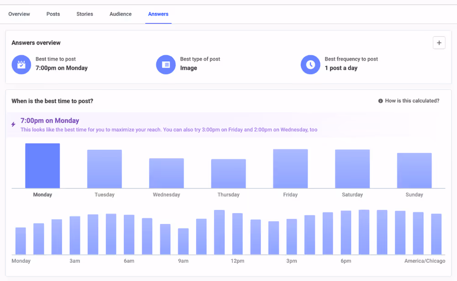
Task: Click the info icon beside How is this calculated
Action: click(380, 101)
